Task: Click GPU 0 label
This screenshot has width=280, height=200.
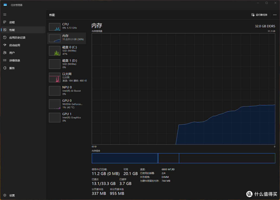Action: (x=67, y=101)
